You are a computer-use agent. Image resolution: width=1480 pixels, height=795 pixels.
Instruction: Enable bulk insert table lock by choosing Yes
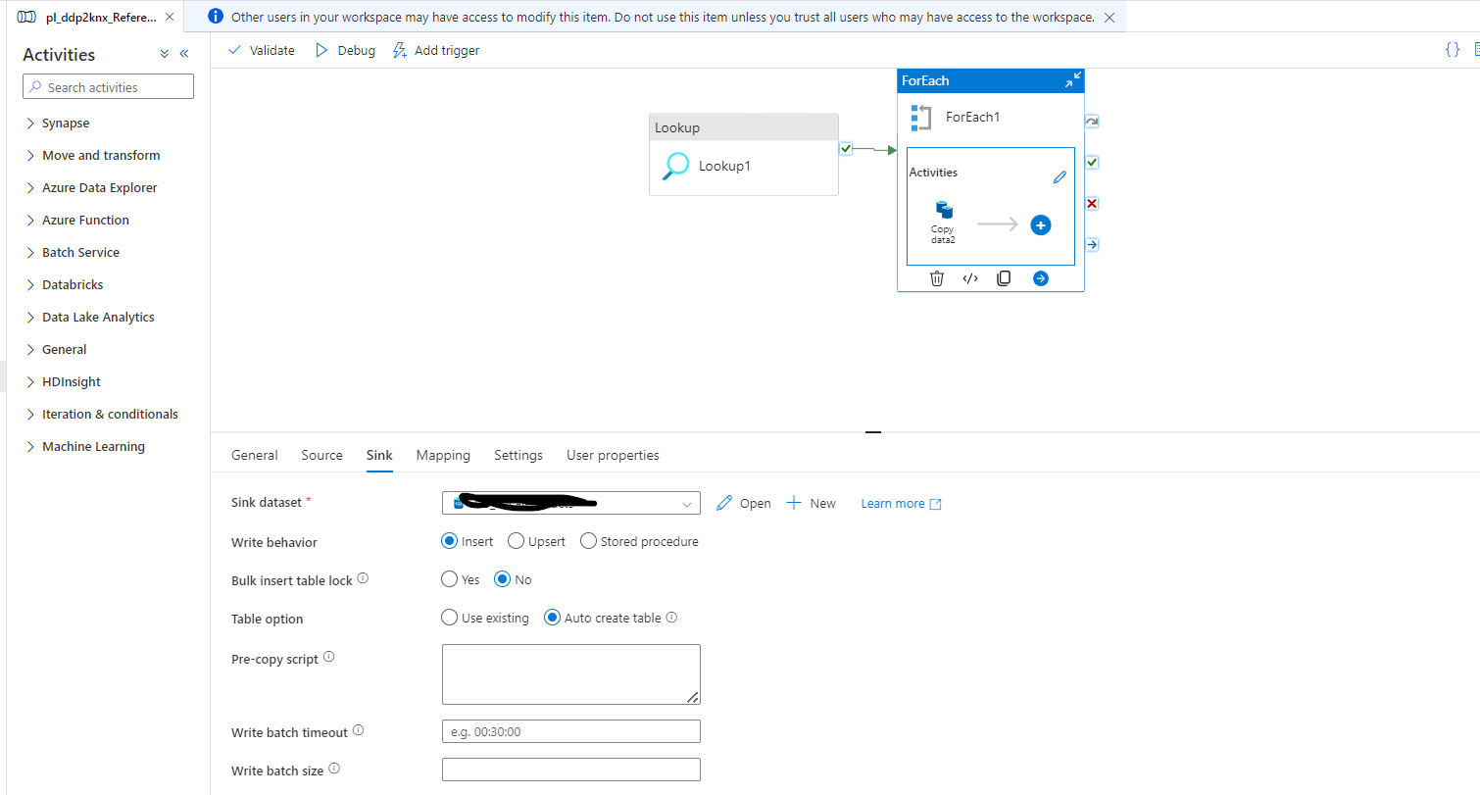click(x=449, y=578)
